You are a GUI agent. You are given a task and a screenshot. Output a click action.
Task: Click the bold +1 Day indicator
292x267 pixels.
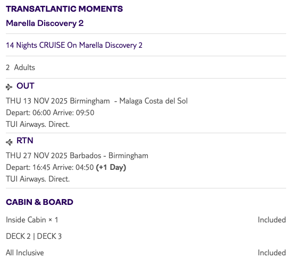[111, 167]
